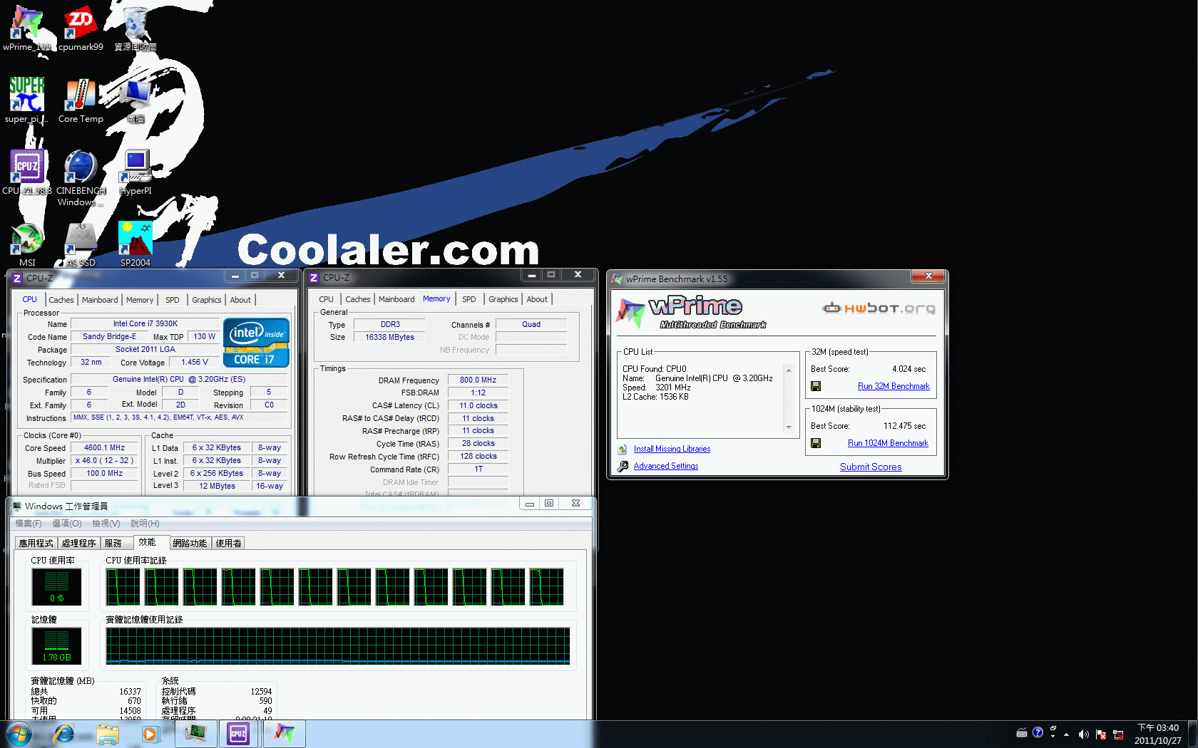Switch to wPrime via its taskbar button
This screenshot has height=748, width=1198.
285,734
